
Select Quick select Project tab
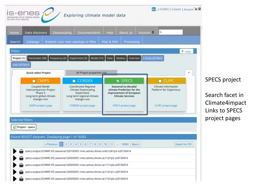(38, 73)
